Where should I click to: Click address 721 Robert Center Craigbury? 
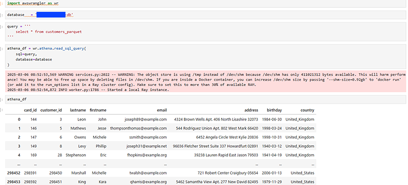pyautogui.click(x=228, y=173)
